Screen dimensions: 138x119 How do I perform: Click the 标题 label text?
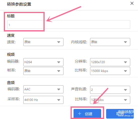(x=11, y=16)
